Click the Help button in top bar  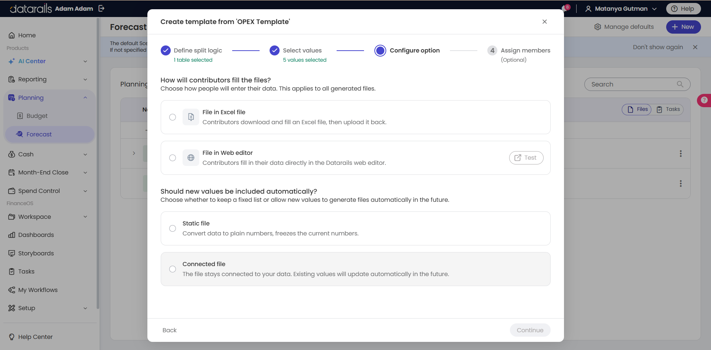(x=683, y=9)
